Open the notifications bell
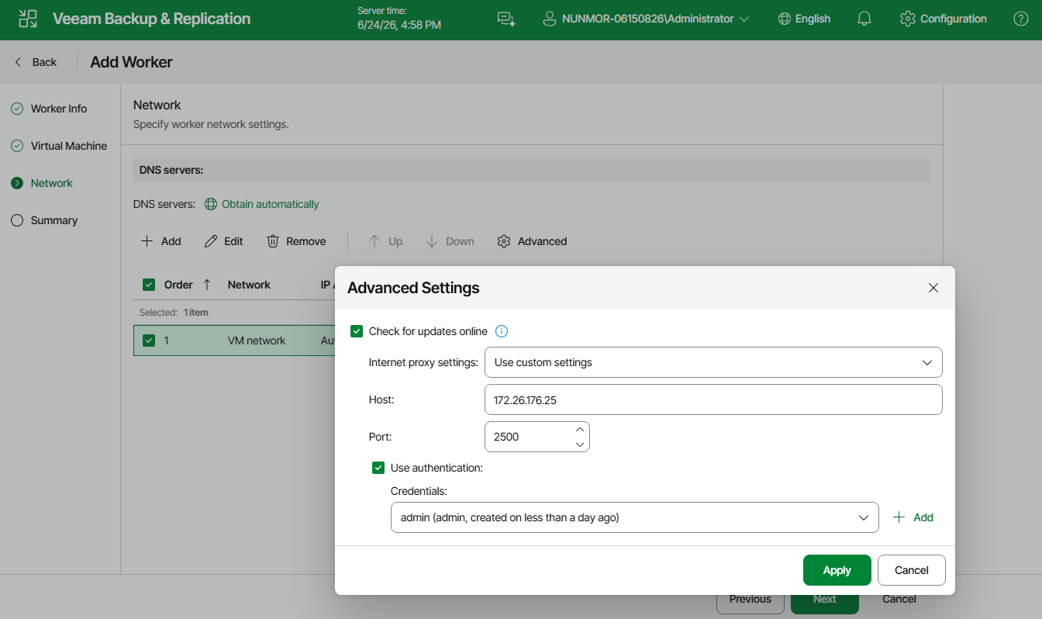Image resolution: width=1042 pixels, height=619 pixels. coord(864,19)
